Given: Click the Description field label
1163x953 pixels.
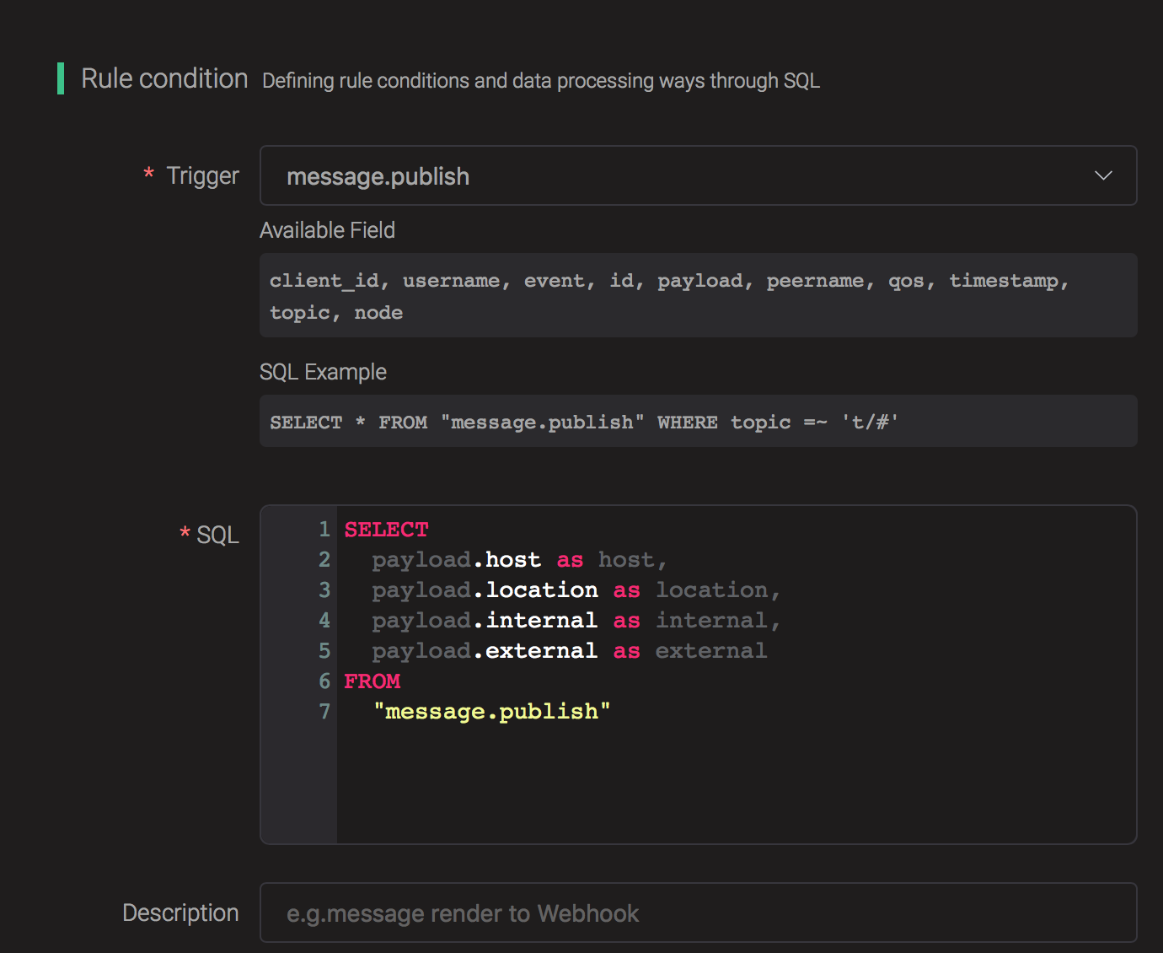Looking at the screenshot, I should click(x=180, y=913).
